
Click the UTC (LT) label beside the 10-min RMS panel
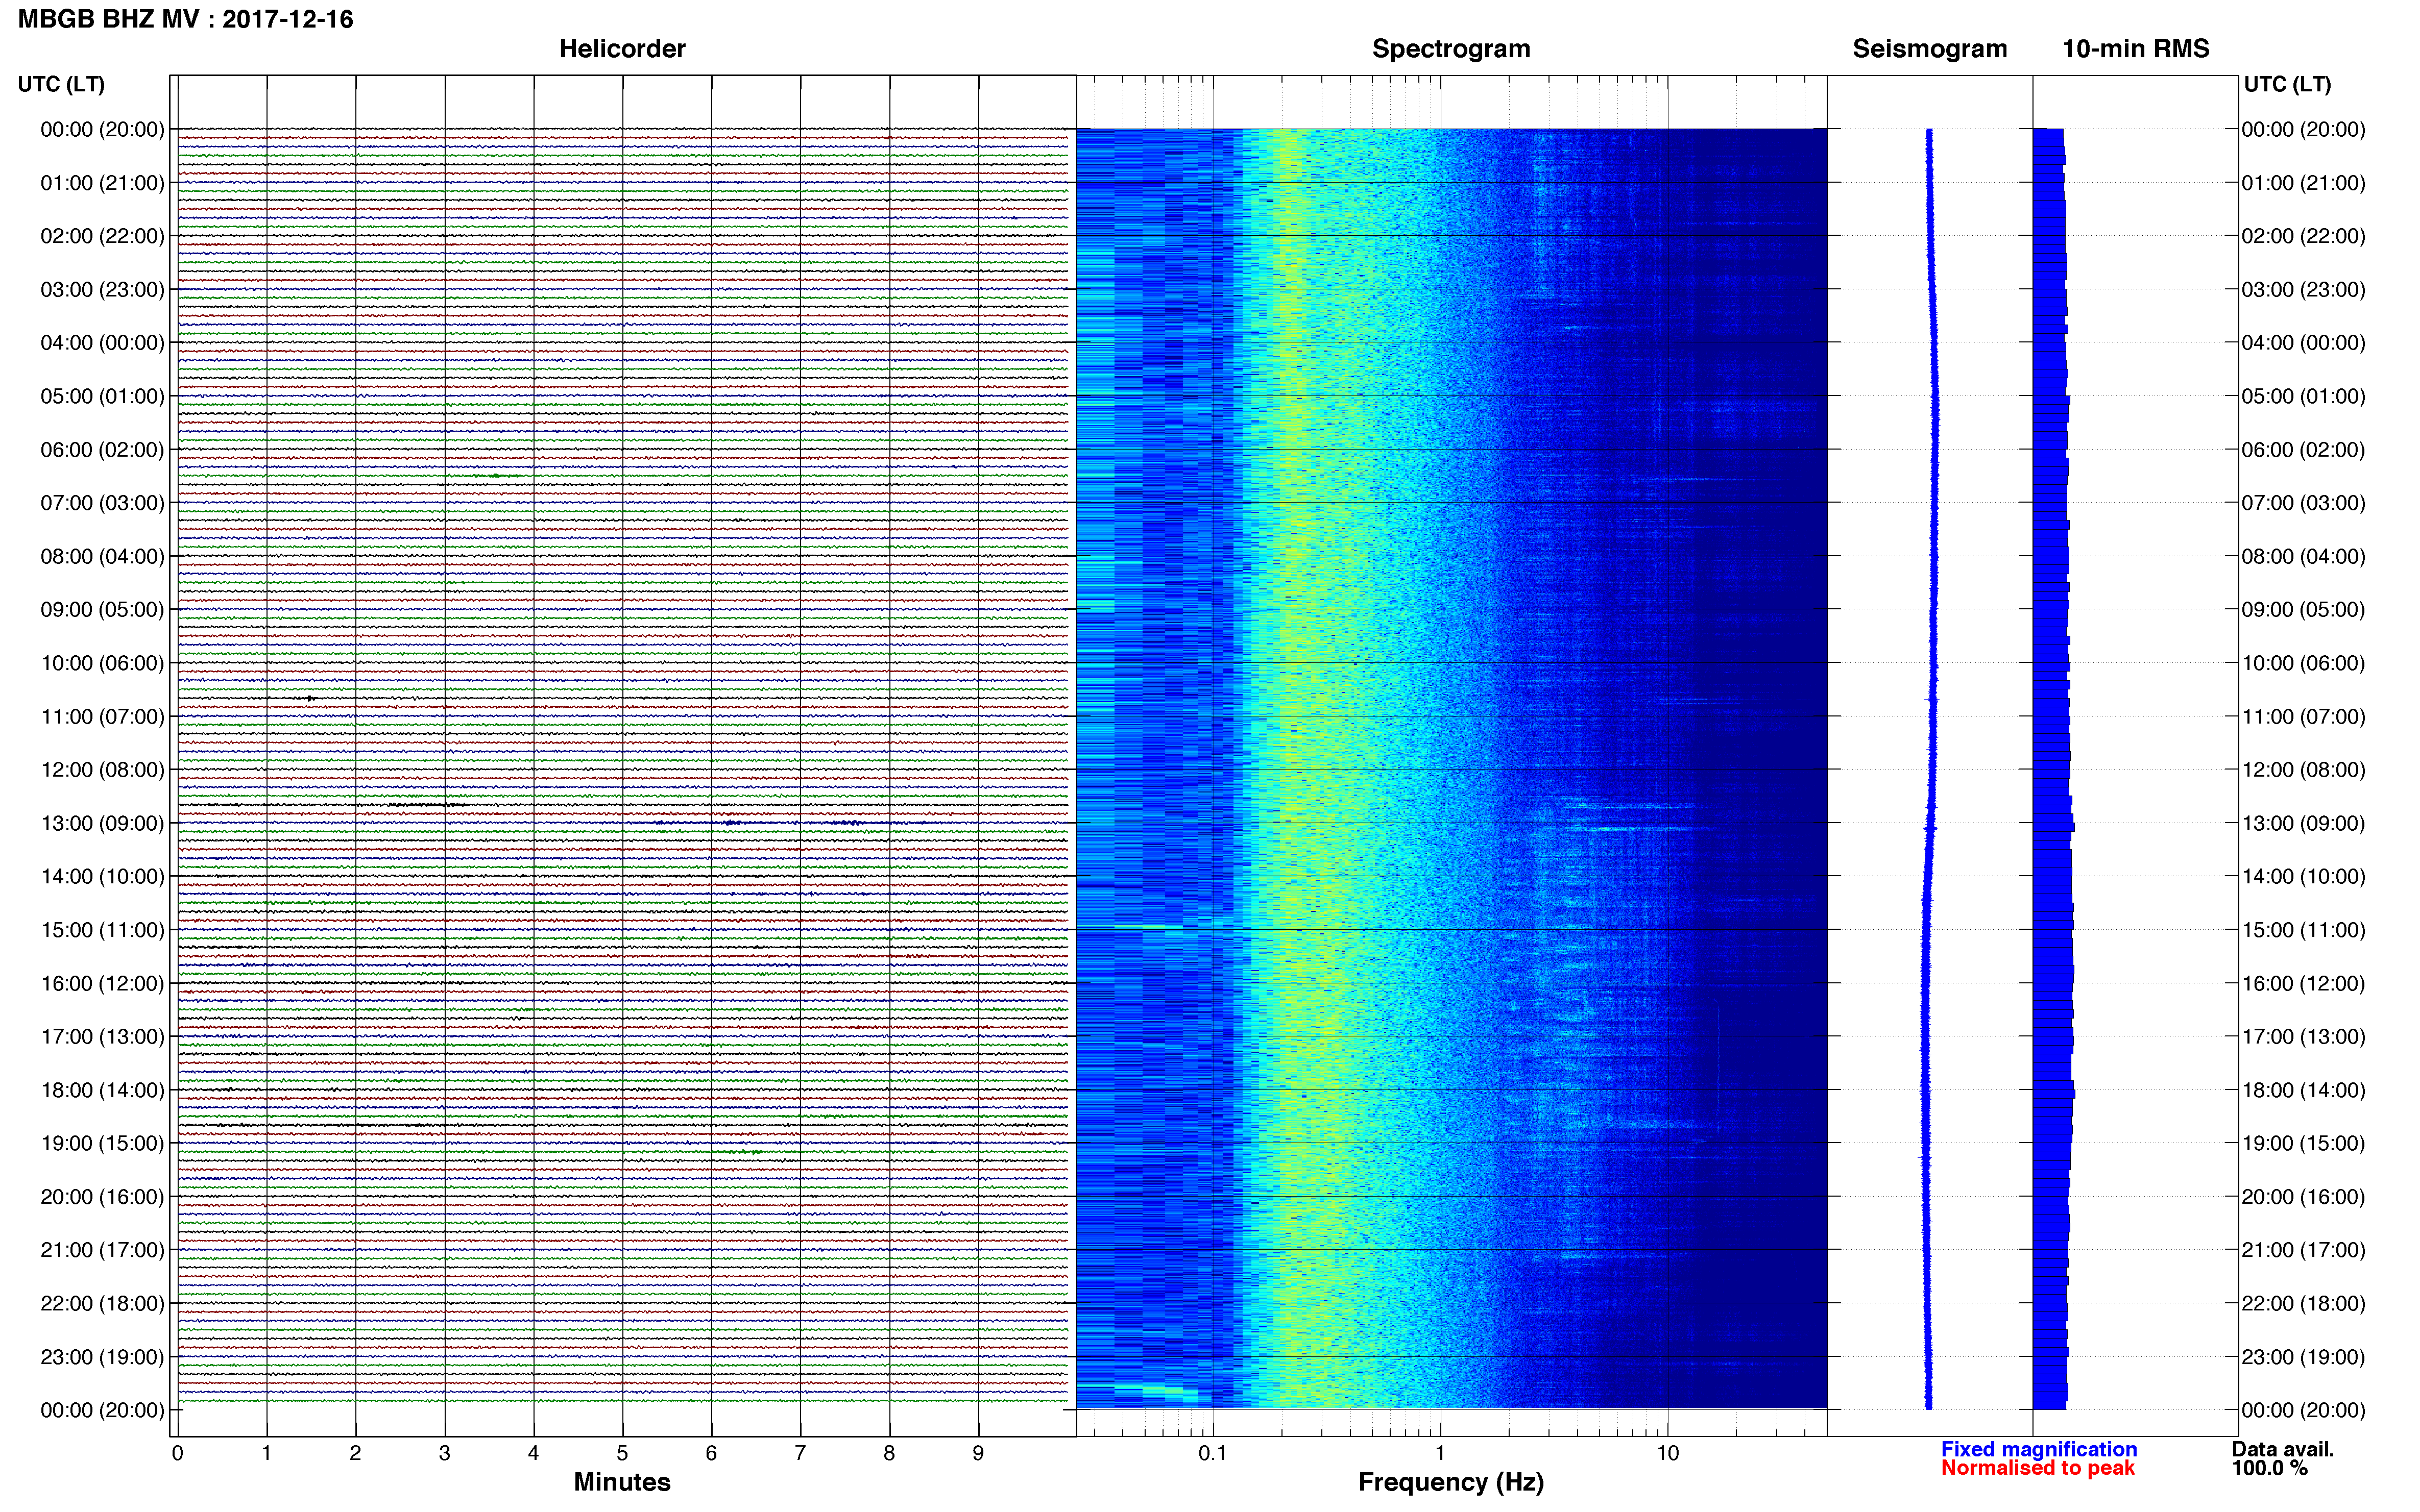[2287, 84]
